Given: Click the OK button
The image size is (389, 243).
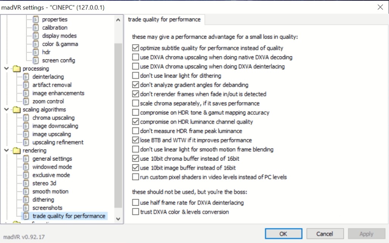Looking at the screenshot, I should pyautogui.click(x=283, y=234).
